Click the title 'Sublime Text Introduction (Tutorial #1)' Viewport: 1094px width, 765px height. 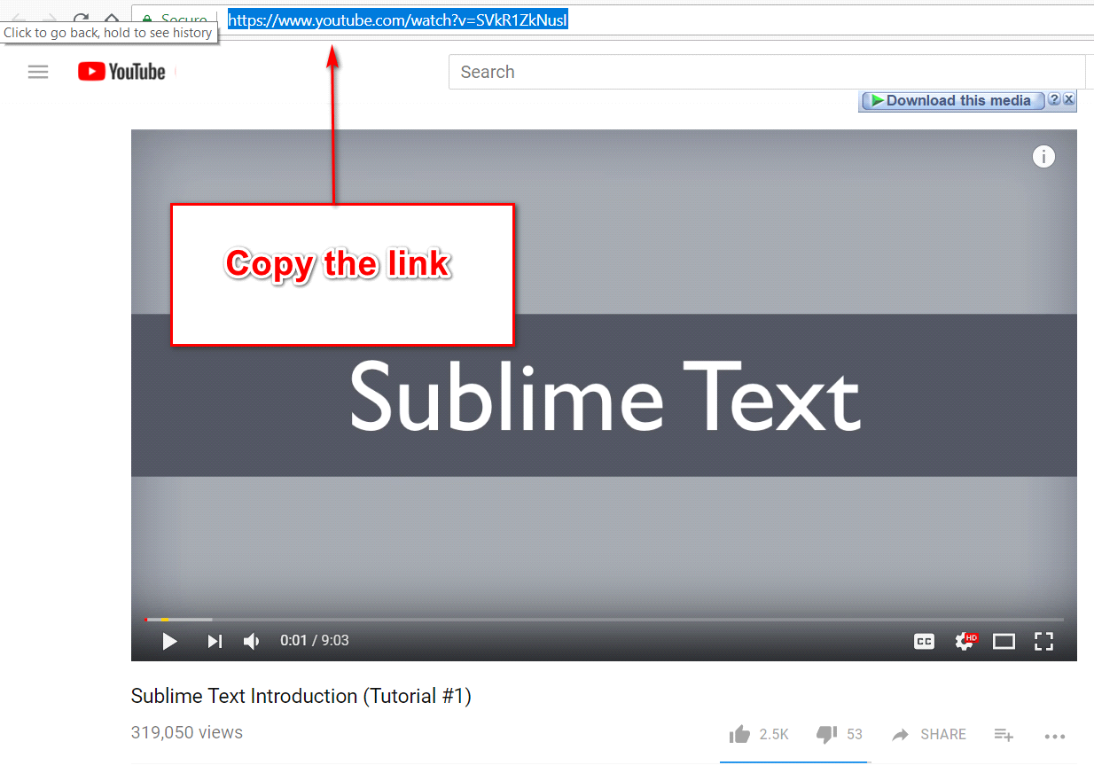pyautogui.click(x=301, y=697)
